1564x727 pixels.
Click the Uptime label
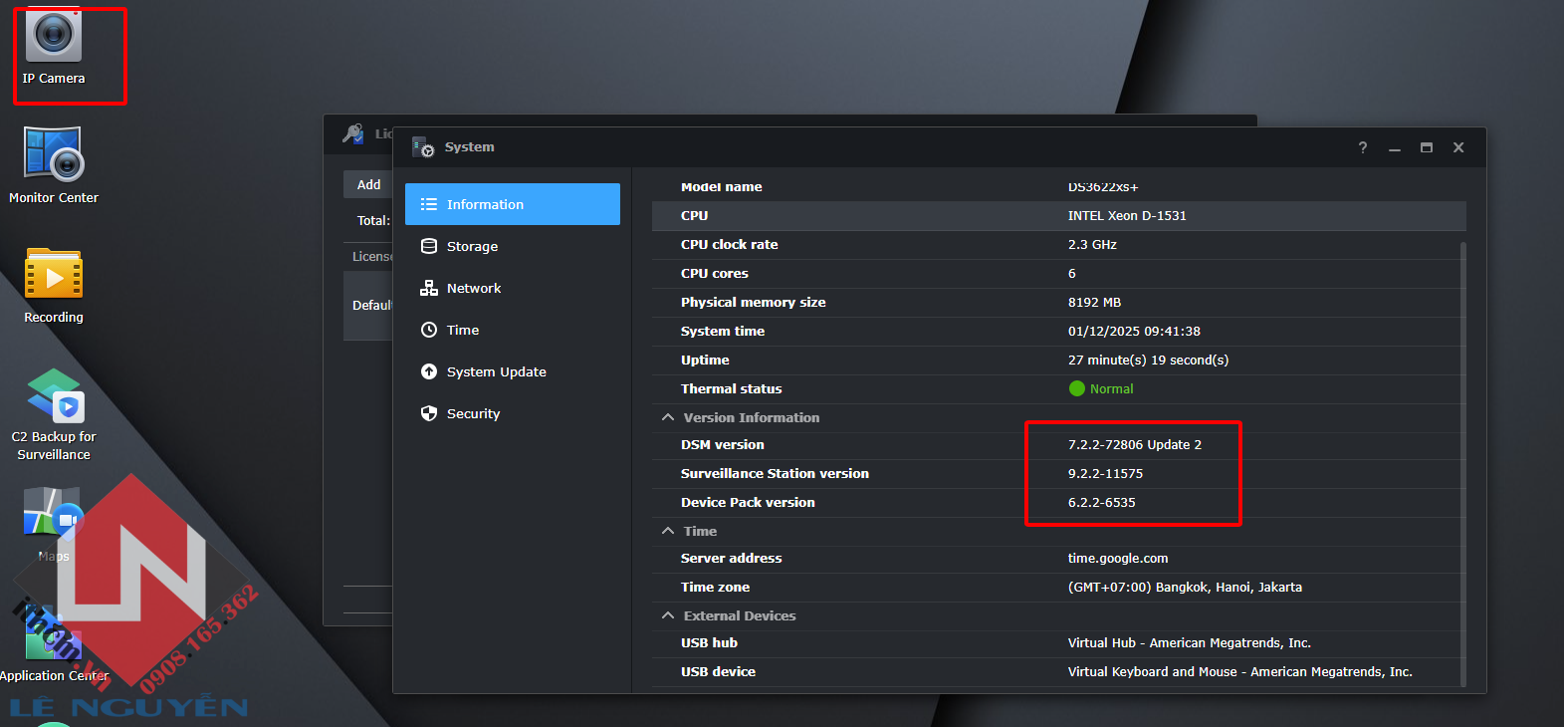pos(705,360)
